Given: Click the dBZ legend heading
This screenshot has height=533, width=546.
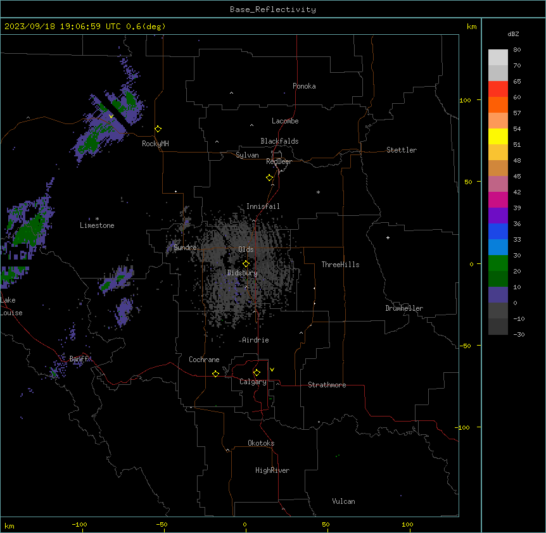Looking at the screenshot, I should coord(513,34).
